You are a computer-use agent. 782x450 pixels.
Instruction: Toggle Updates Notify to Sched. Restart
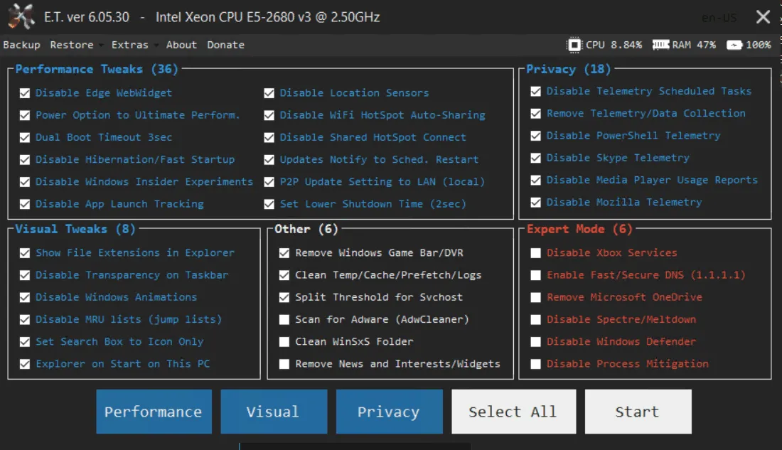(269, 160)
